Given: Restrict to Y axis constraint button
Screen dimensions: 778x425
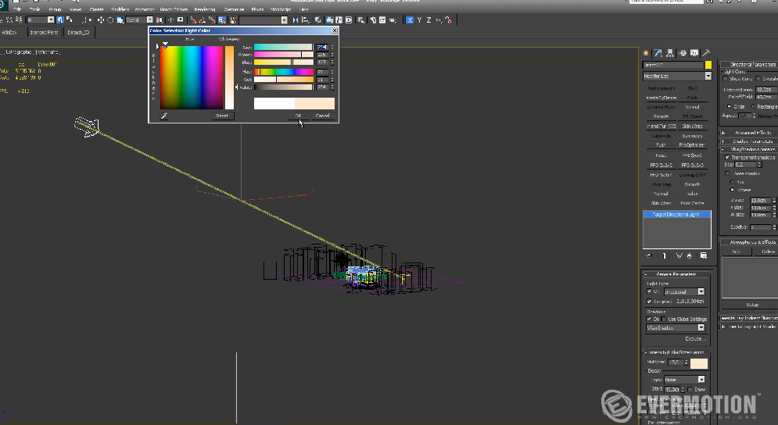Looking at the screenshot, I should click(419, 20).
